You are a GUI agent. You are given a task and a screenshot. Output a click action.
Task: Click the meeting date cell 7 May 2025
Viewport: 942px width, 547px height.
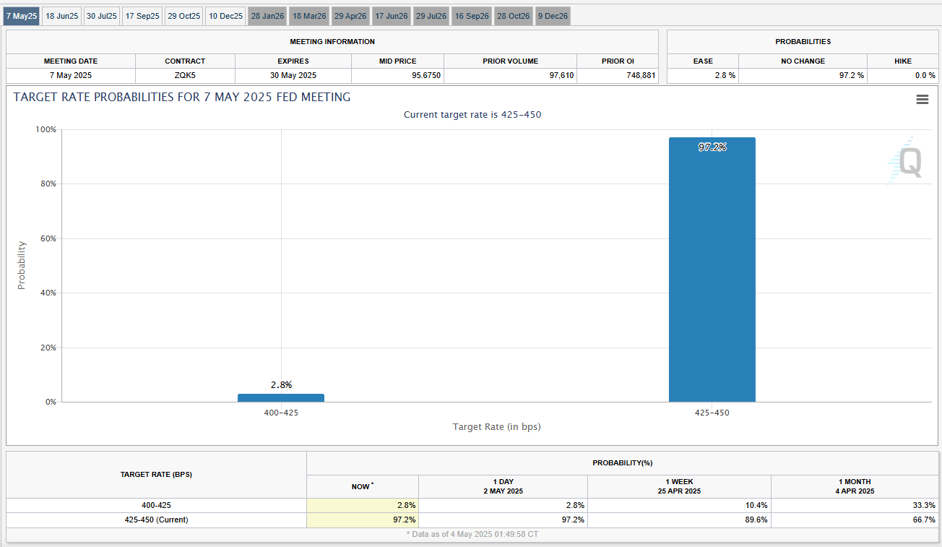coord(71,75)
